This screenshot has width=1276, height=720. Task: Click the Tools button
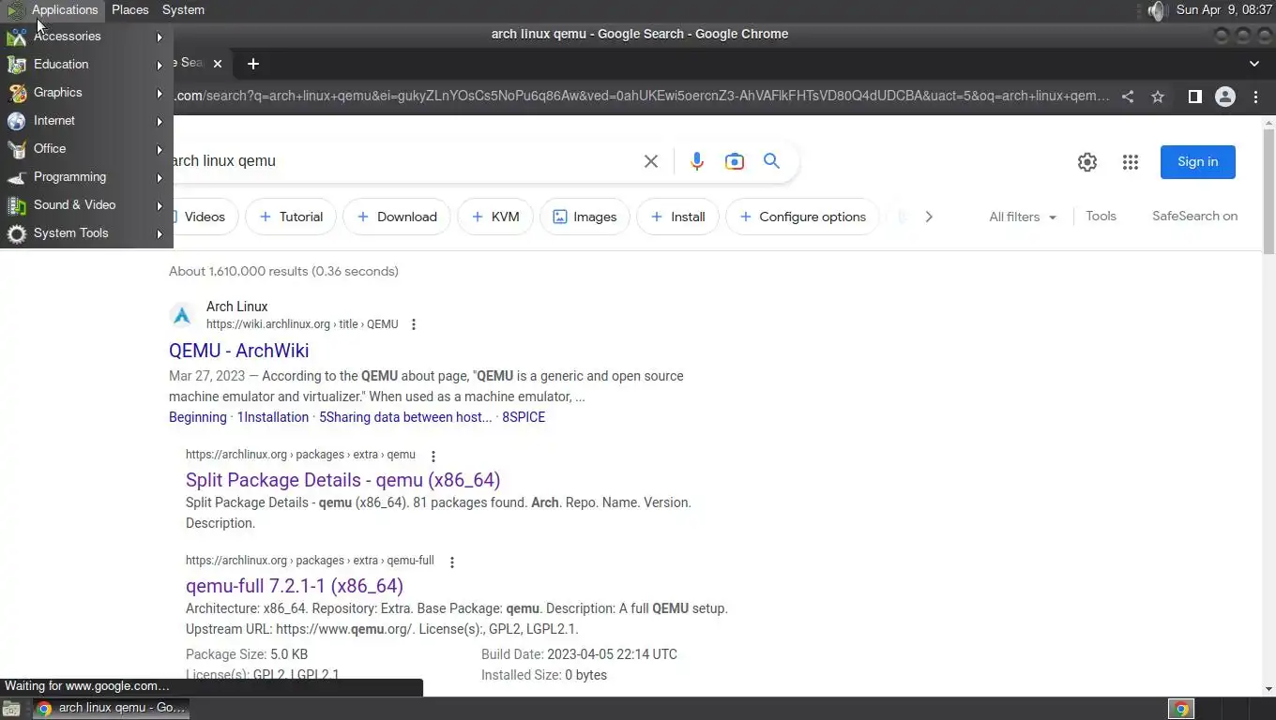pos(1101,216)
